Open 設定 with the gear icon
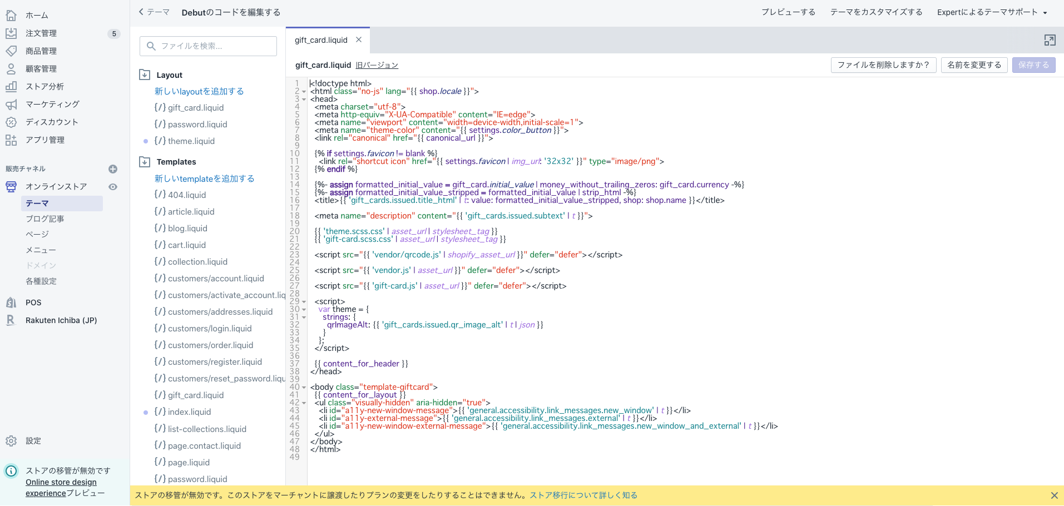The image size is (1064, 506). pos(11,440)
